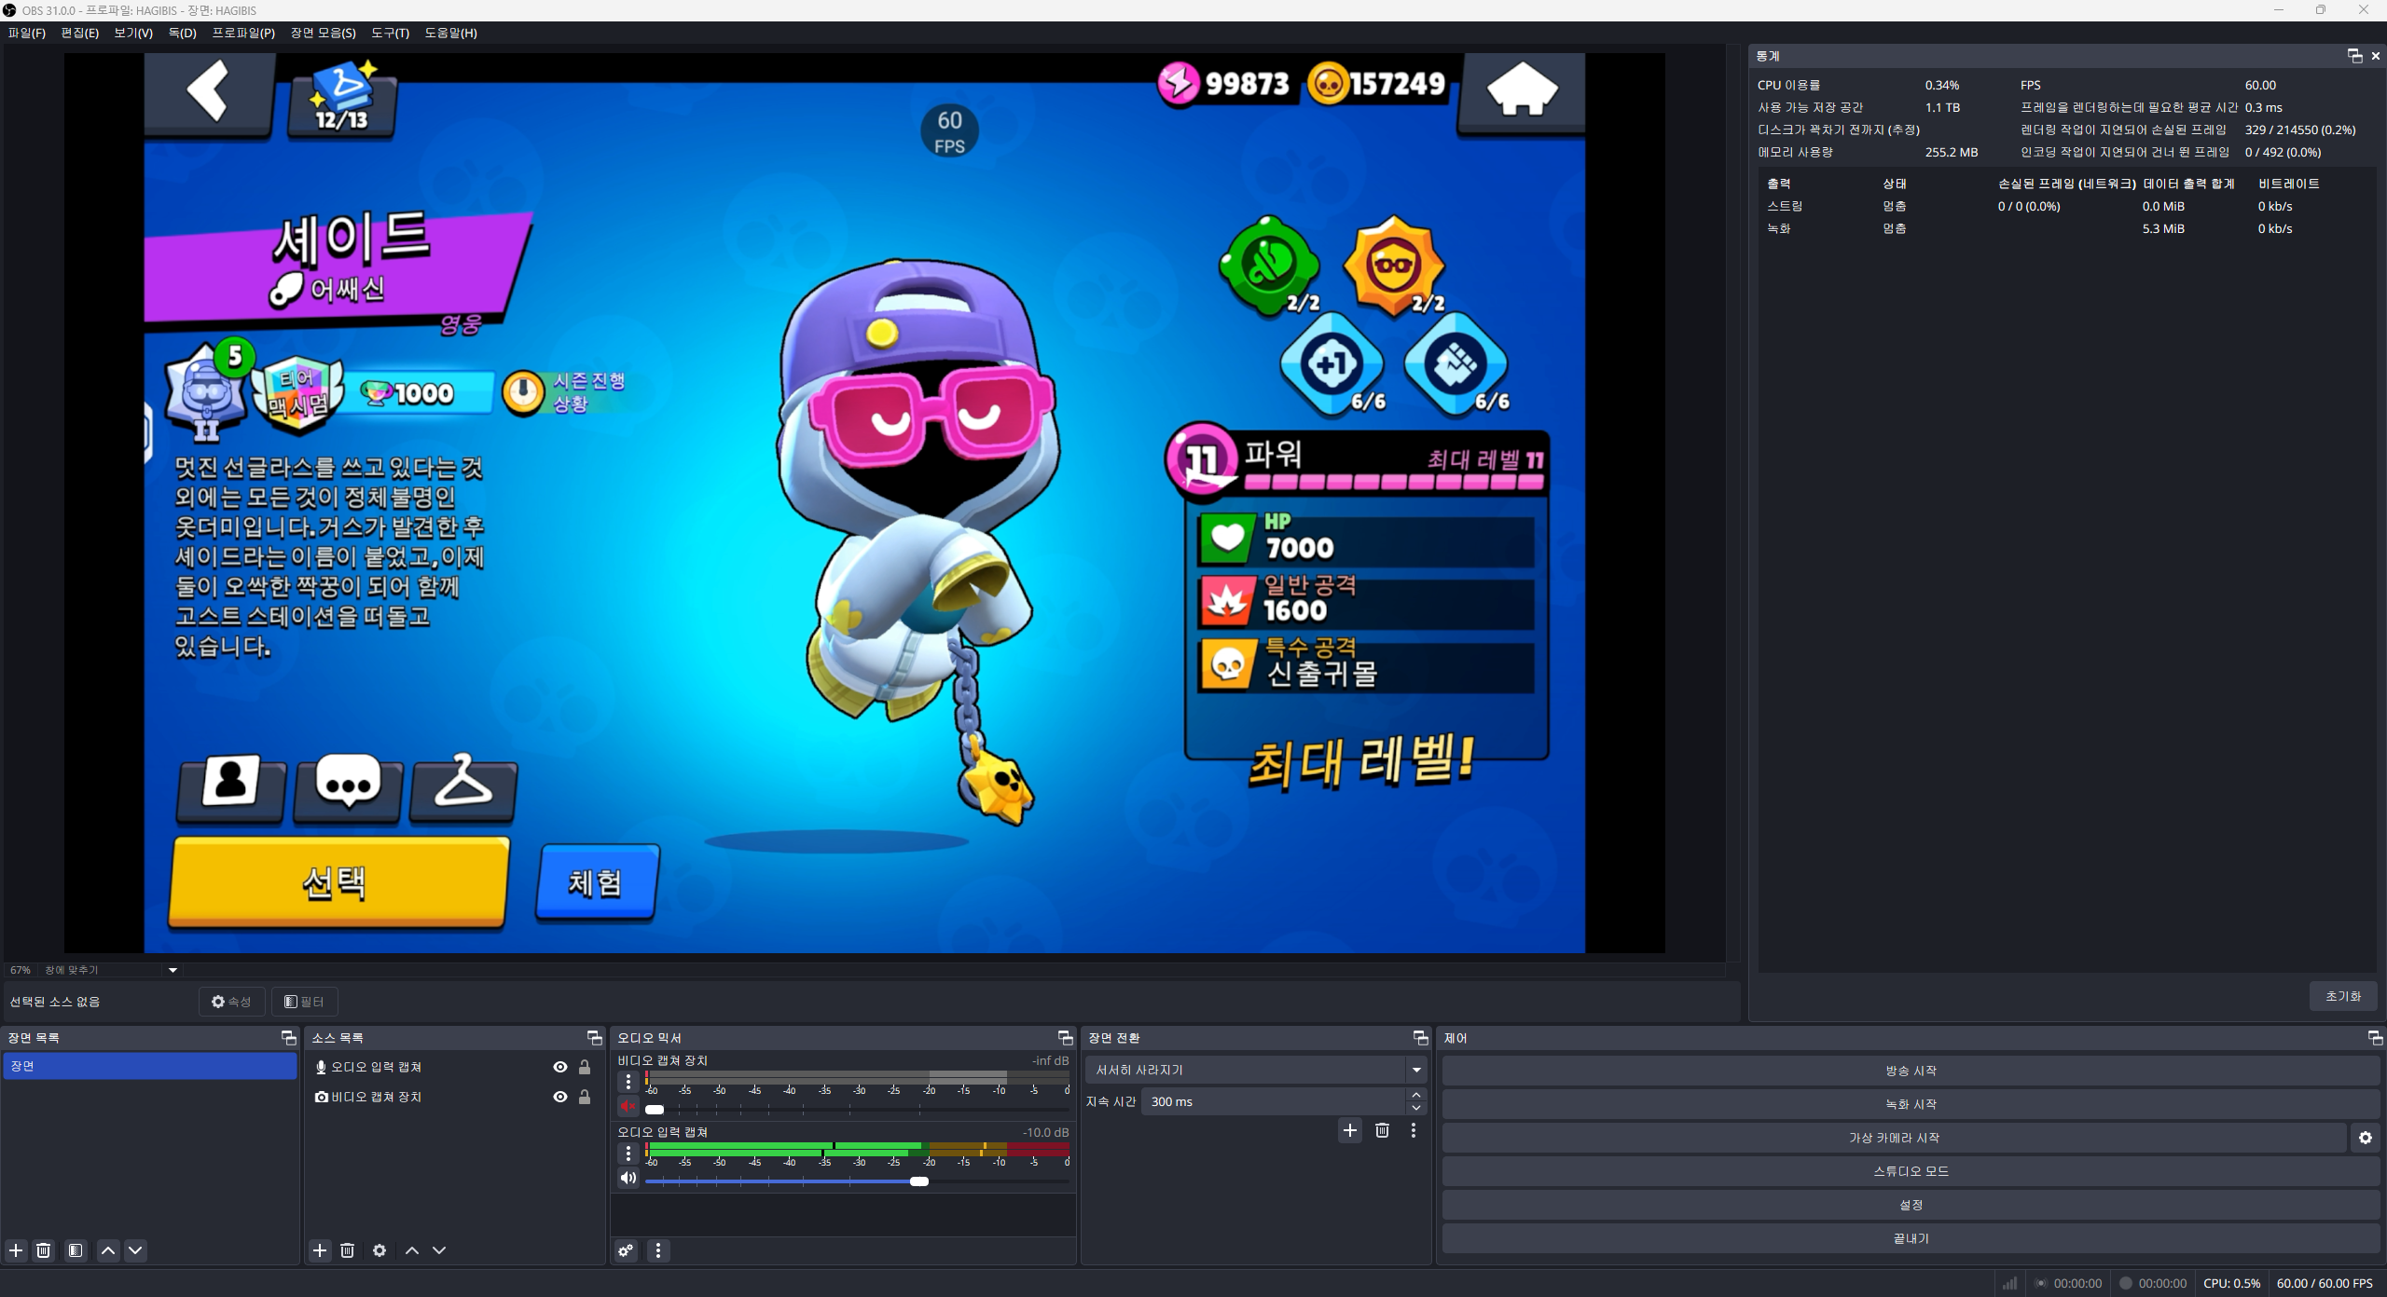Move scene down with the 장면 목록 down arrow
The width and height of the screenshot is (2387, 1297).
(x=135, y=1250)
